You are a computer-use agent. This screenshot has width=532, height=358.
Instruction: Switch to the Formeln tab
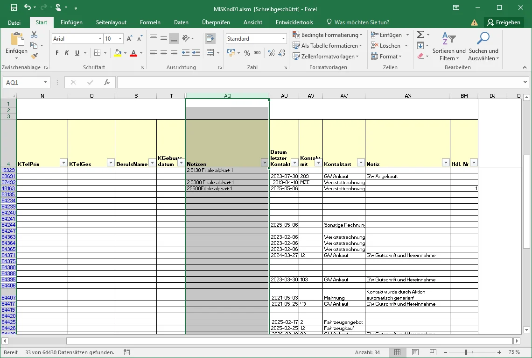click(150, 22)
